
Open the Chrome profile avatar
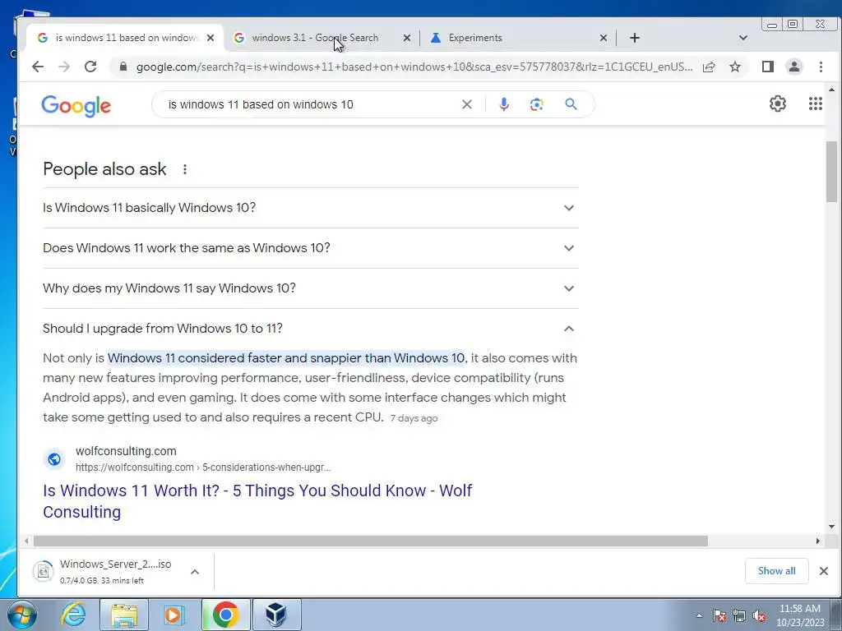[794, 67]
